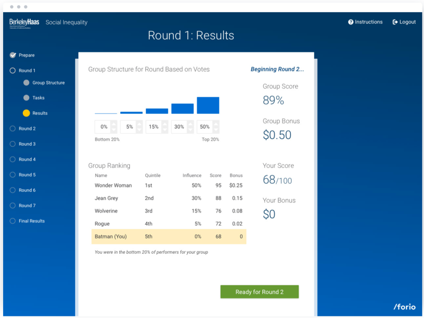Screen dimensions: 424x318
Task: Click the Logout arrow icon
Action: click(x=395, y=22)
